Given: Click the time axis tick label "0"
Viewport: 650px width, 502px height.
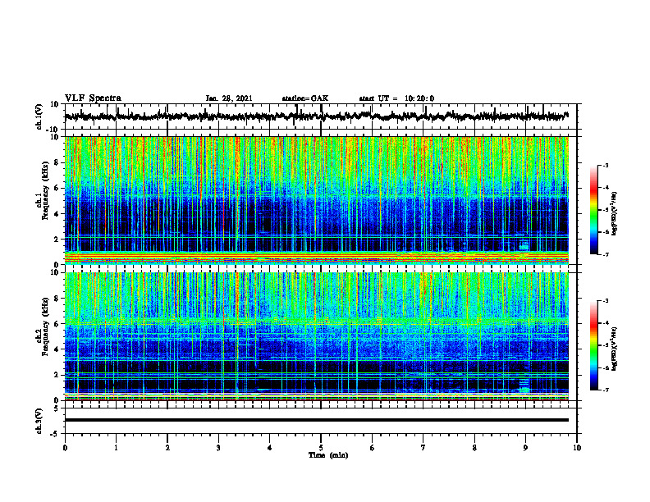Looking at the screenshot, I should pyautogui.click(x=65, y=448).
